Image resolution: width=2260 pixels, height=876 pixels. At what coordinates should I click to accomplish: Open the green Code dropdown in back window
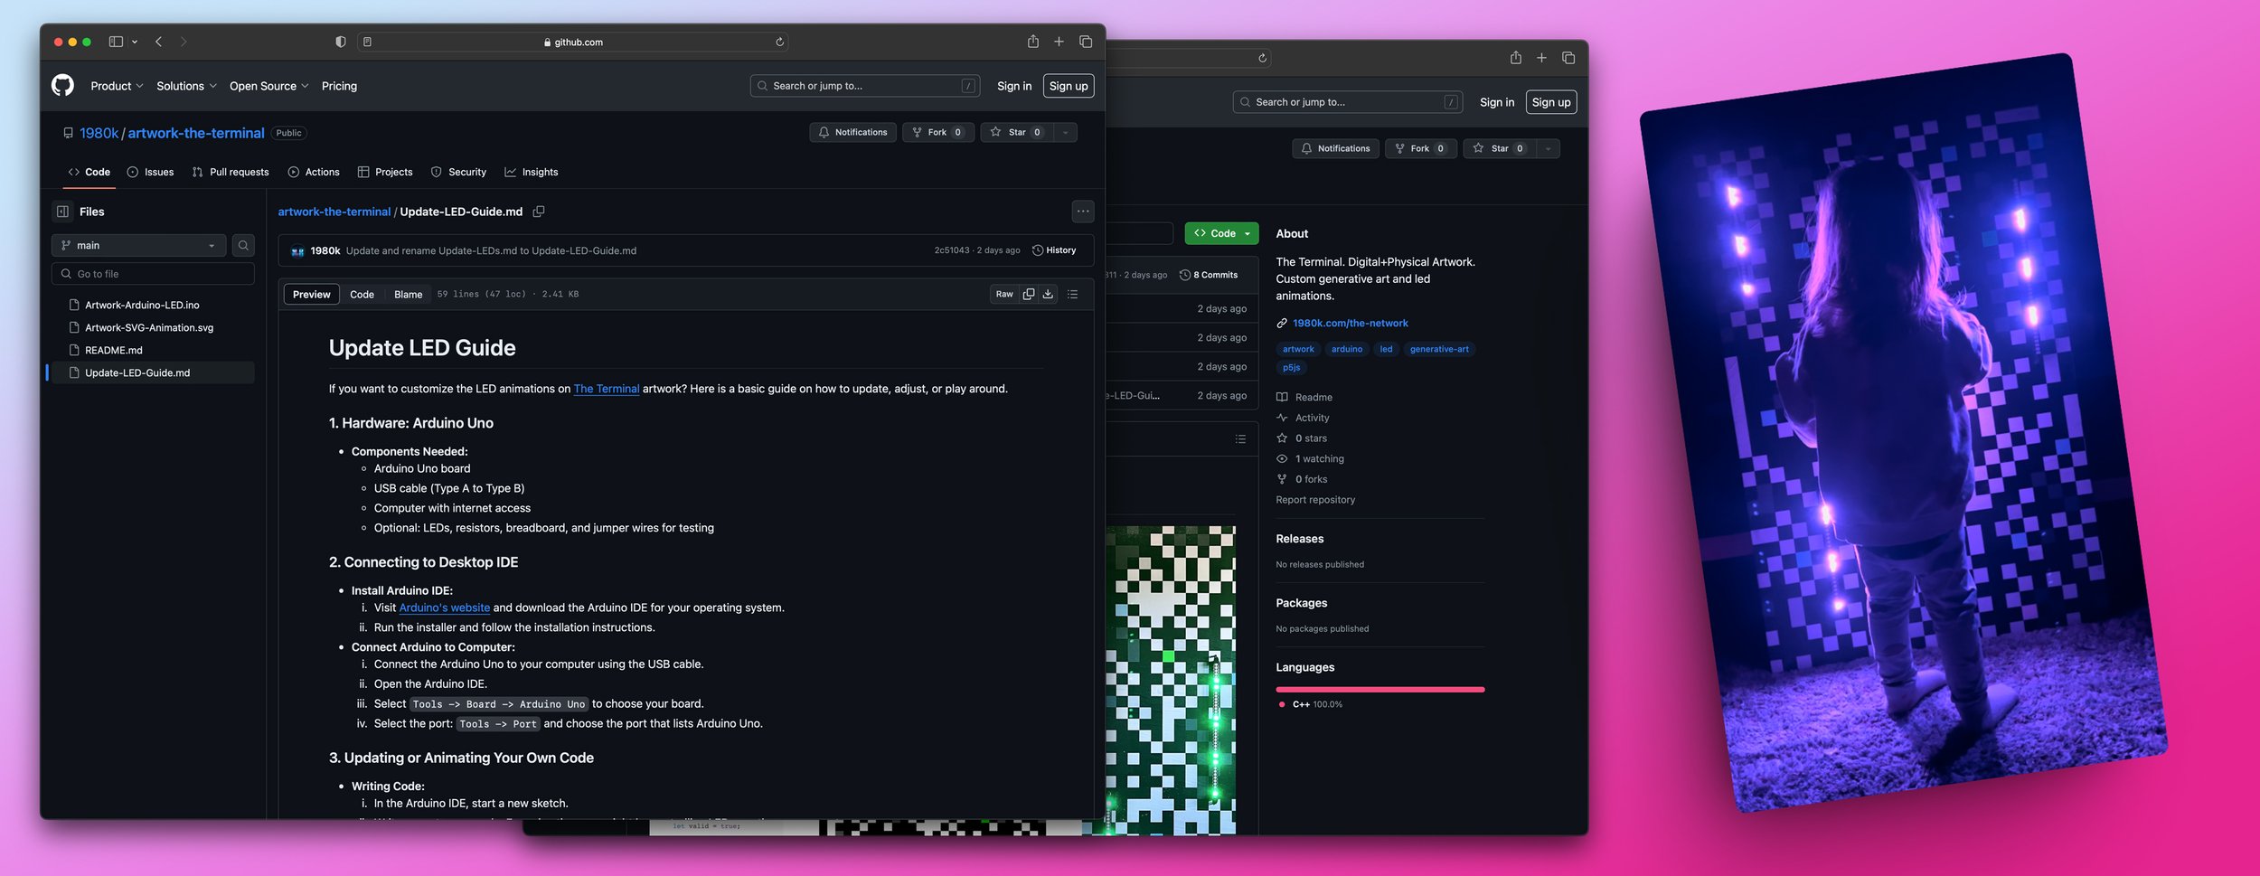(x=1221, y=233)
